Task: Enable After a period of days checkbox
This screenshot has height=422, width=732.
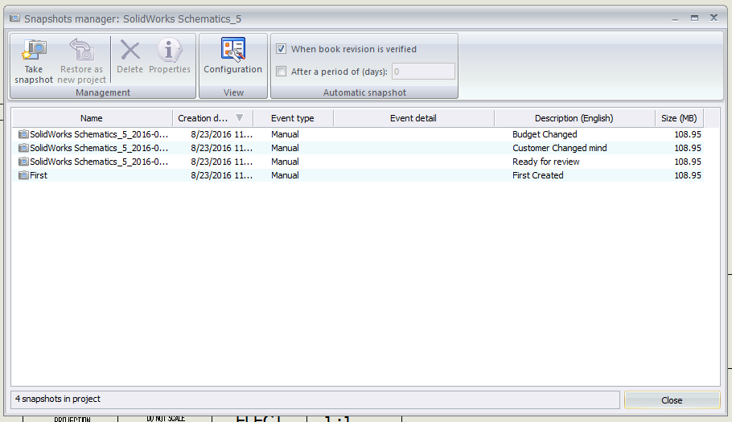Action: point(281,72)
